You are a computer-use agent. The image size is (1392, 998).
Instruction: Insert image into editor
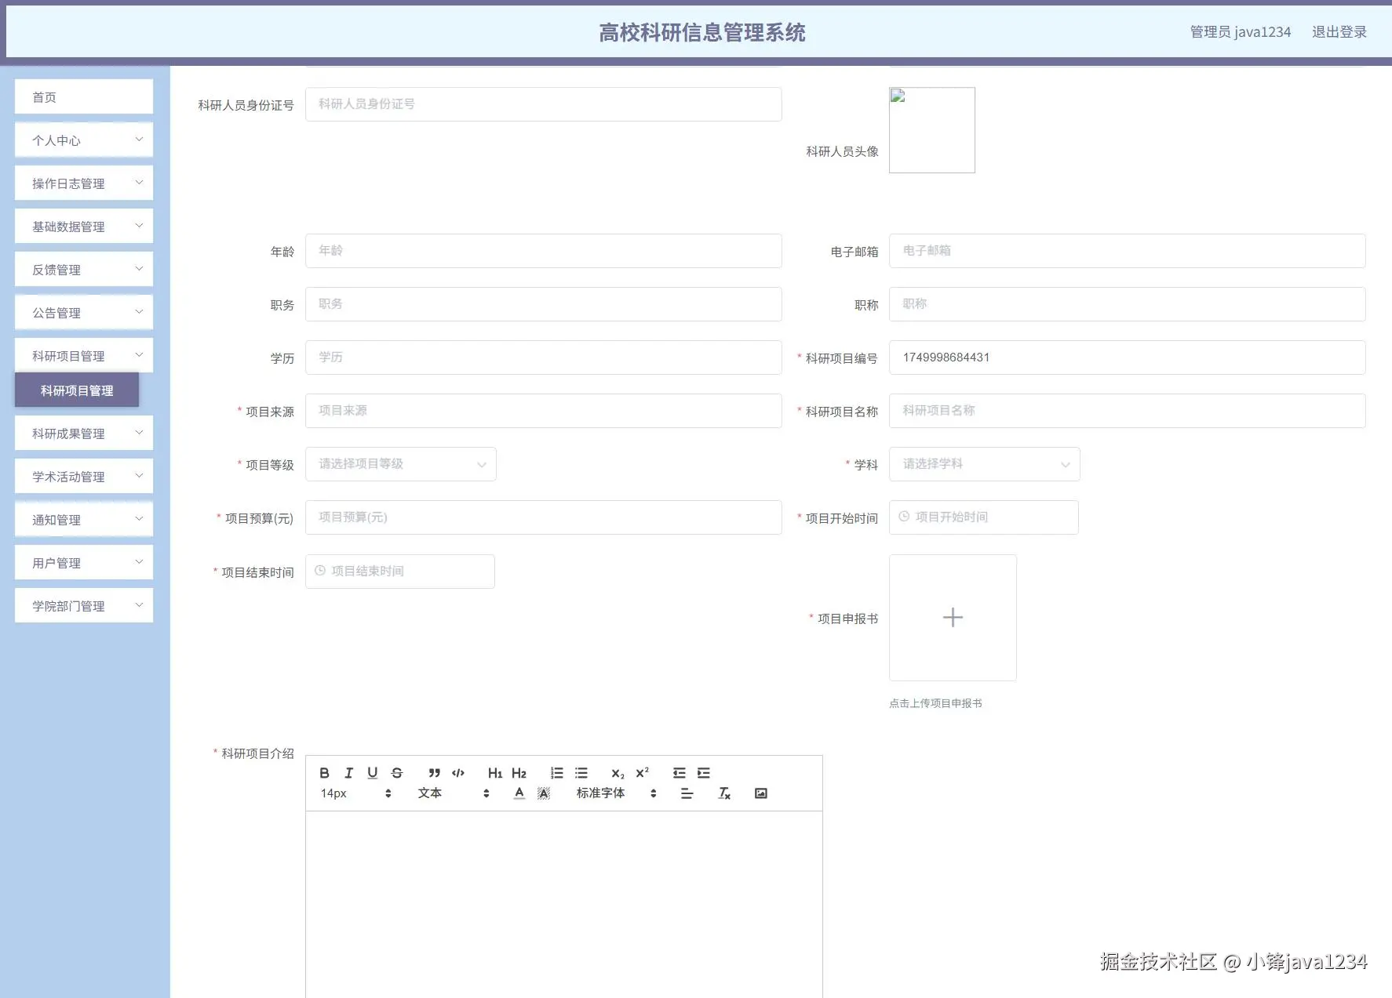761,793
